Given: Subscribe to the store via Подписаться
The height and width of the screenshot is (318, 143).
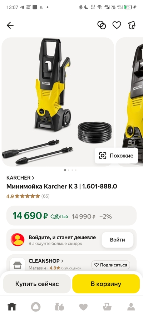Looking at the screenshot, I should point(110,265).
